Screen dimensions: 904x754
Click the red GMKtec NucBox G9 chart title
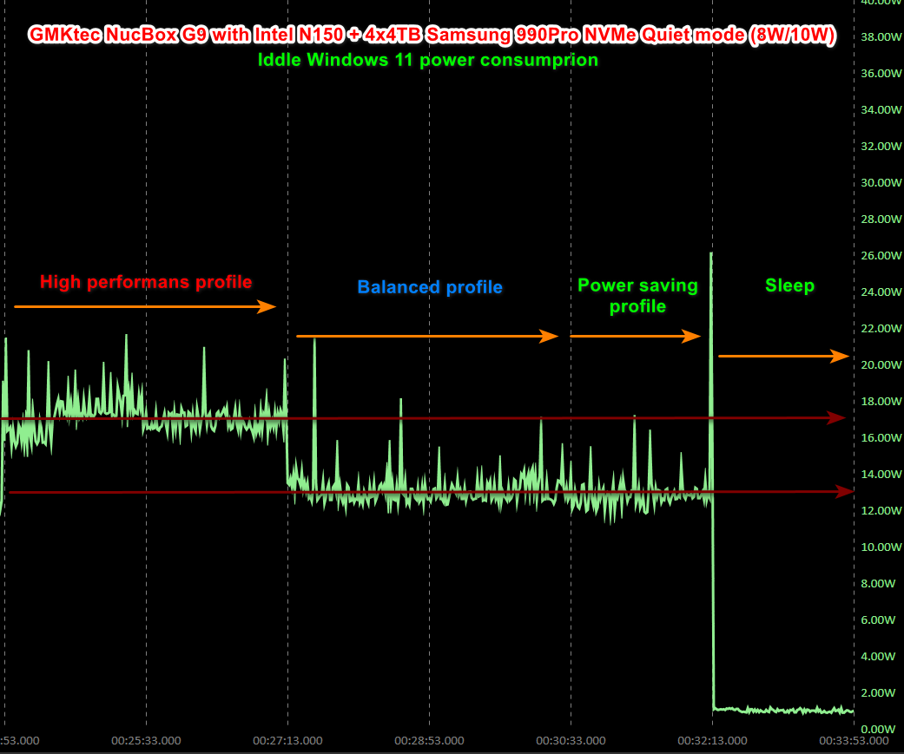coord(432,36)
